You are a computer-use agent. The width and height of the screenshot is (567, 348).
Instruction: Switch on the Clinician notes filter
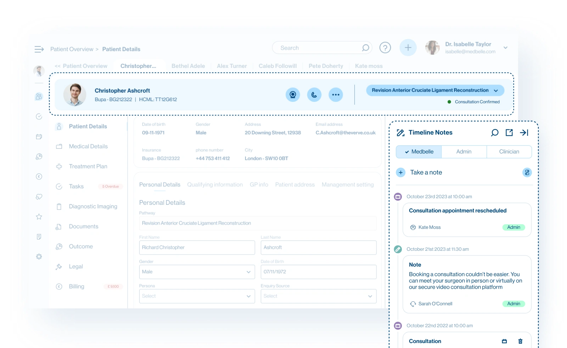pyautogui.click(x=509, y=151)
